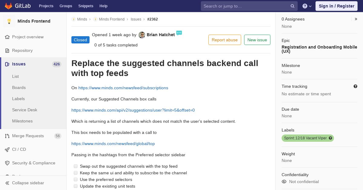Collapse the right sidebar with double chevron

(356, 19)
